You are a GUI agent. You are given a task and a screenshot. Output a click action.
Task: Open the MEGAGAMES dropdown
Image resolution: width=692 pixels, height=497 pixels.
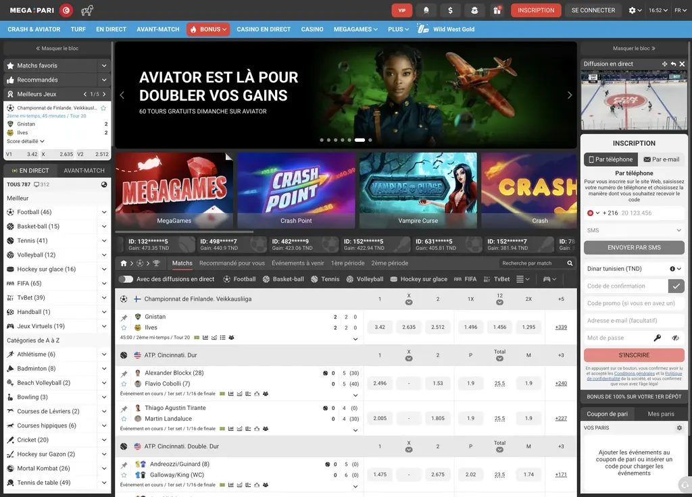point(355,29)
